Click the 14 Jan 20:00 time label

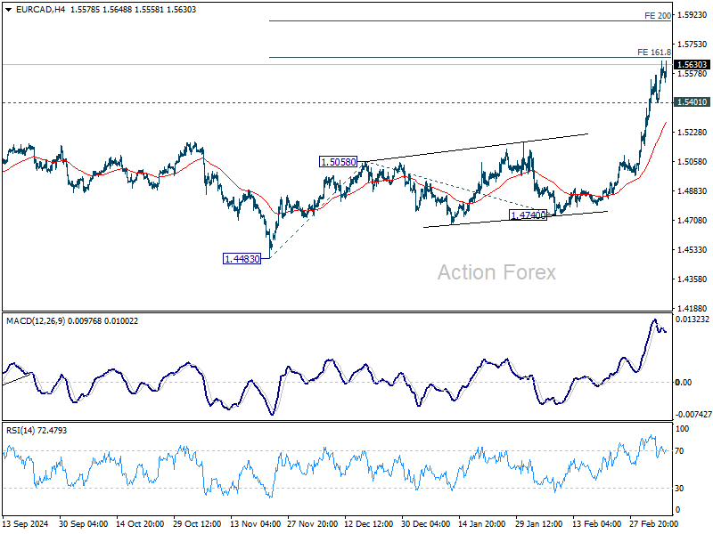pyautogui.click(x=481, y=523)
